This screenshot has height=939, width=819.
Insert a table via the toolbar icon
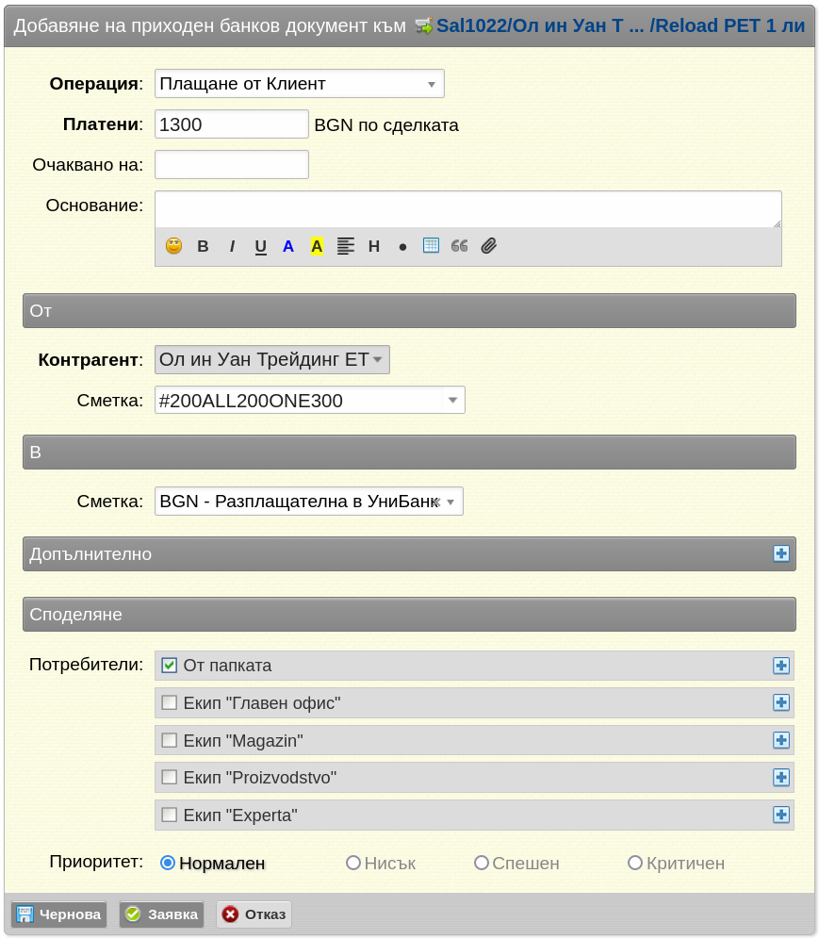tap(431, 246)
